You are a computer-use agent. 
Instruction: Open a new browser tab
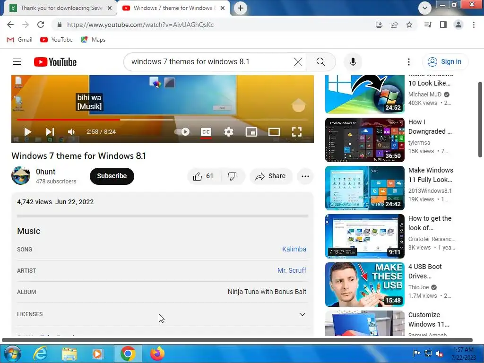tap(241, 8)
